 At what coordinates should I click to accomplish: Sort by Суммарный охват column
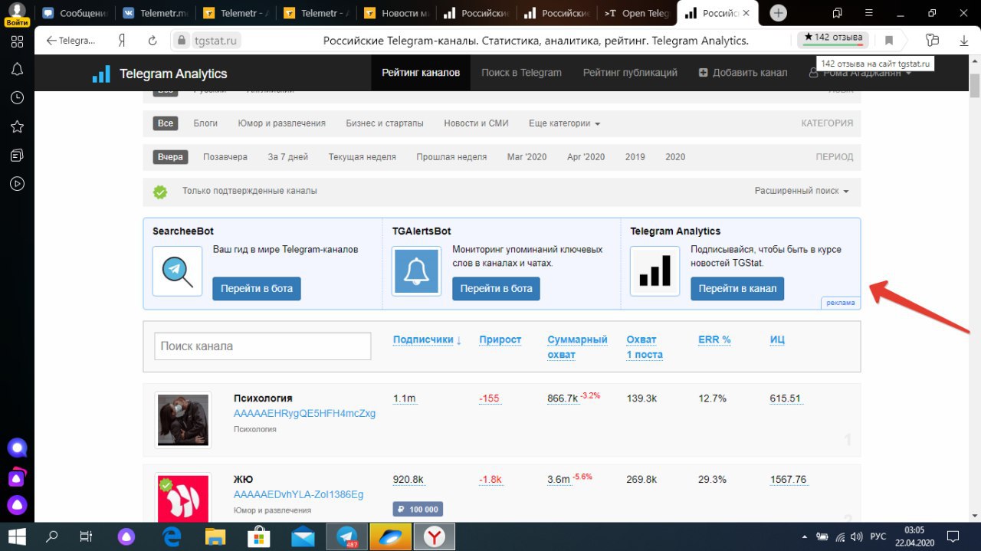[577, 347]
